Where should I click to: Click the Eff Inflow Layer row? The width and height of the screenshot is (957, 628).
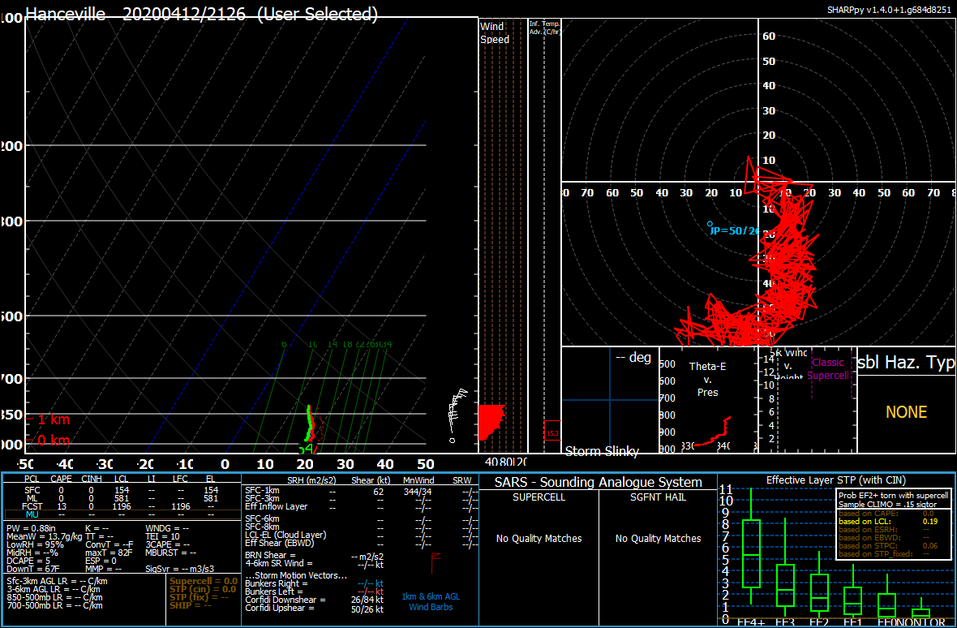[x=361, y=506]
